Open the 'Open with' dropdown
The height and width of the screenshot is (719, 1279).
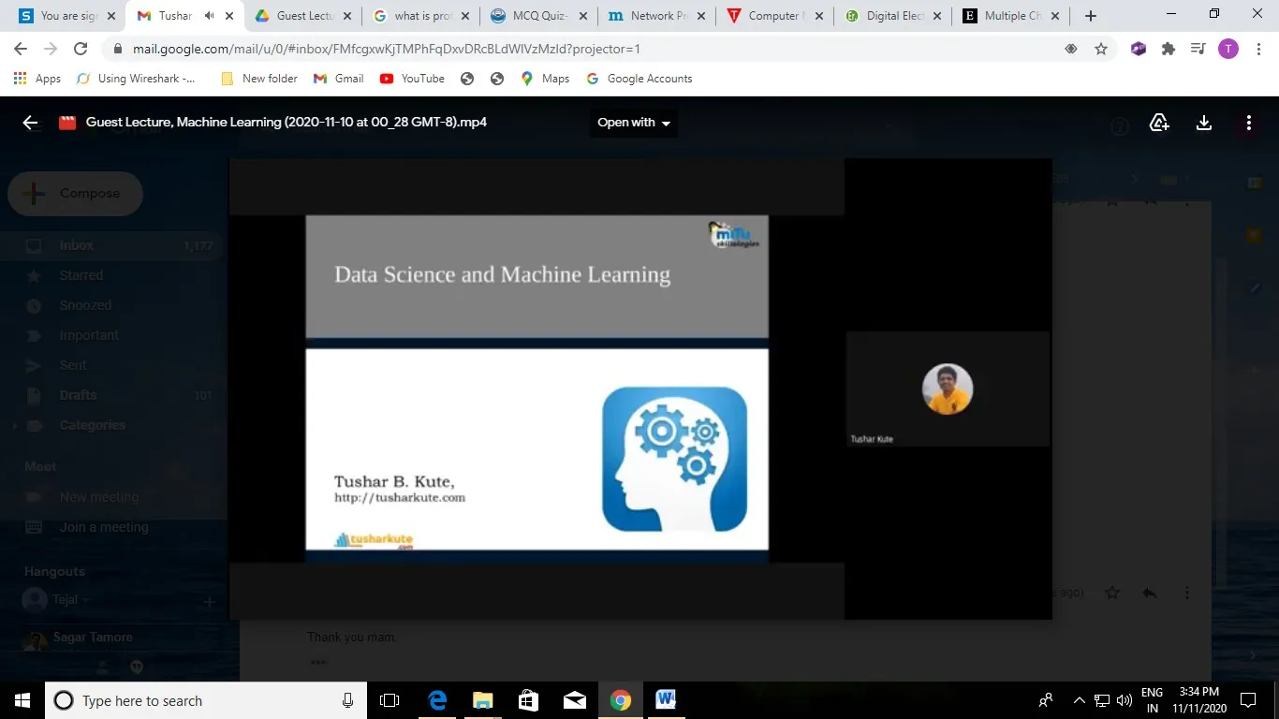[x=634, y=123]
